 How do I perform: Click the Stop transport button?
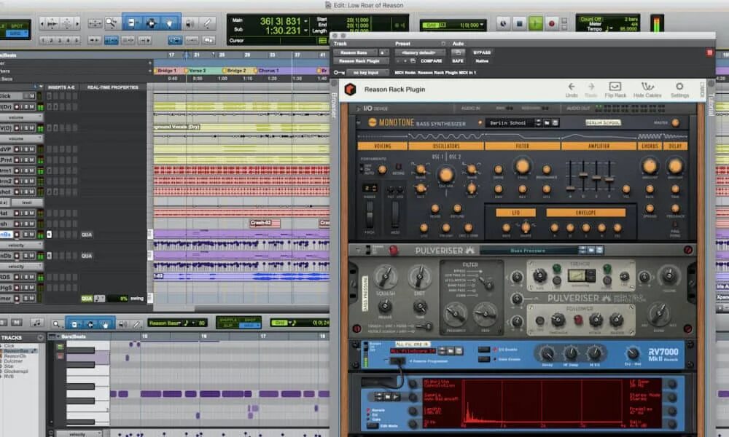pos(520,23)
